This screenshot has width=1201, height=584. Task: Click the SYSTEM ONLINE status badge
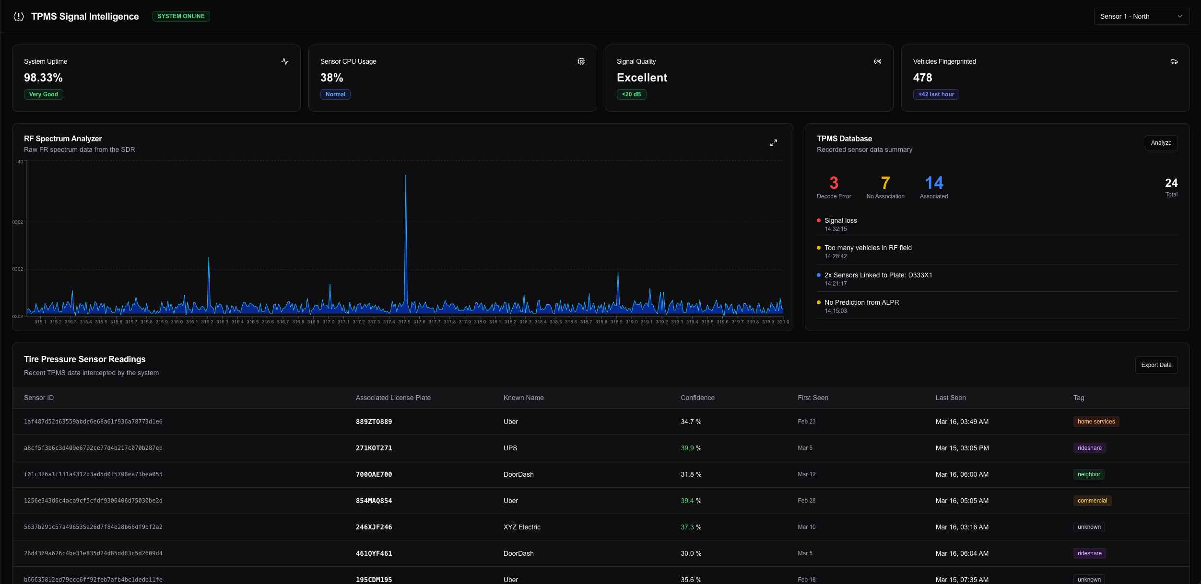[x=181, y=16]
